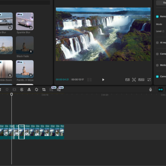Click the microphone record voiceover icon
This screenshot has height=166, width=166.
click(x=151, y=90)
